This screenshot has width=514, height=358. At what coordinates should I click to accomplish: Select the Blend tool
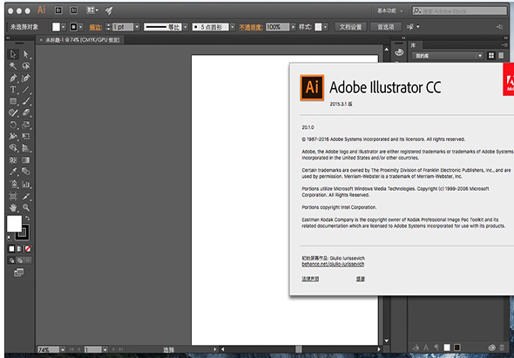tap(26, 172)
